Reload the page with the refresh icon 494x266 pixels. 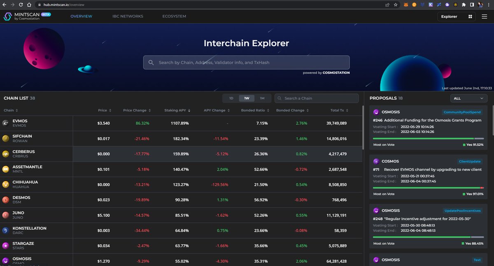21,5
